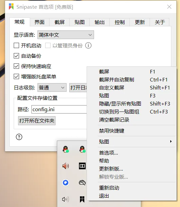The width and height of the screenshot is (180, 207).
Task: Open the 显示语言 language dropdown
Action: (x=66, y=35)
